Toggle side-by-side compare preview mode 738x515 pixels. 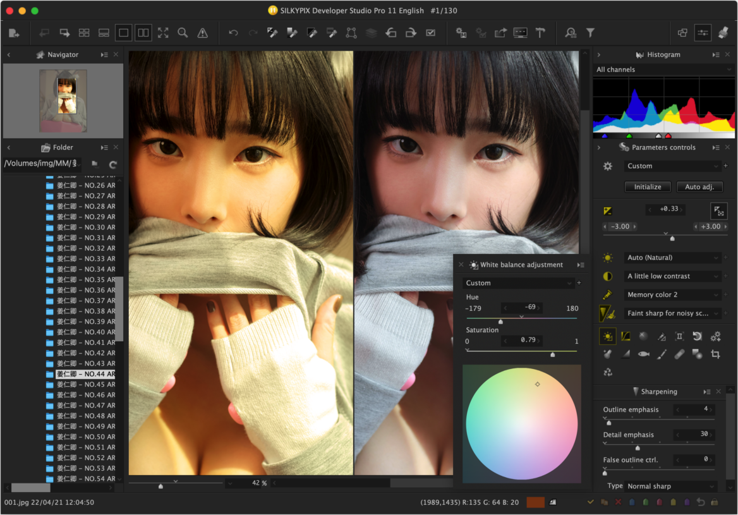(143, 33)
